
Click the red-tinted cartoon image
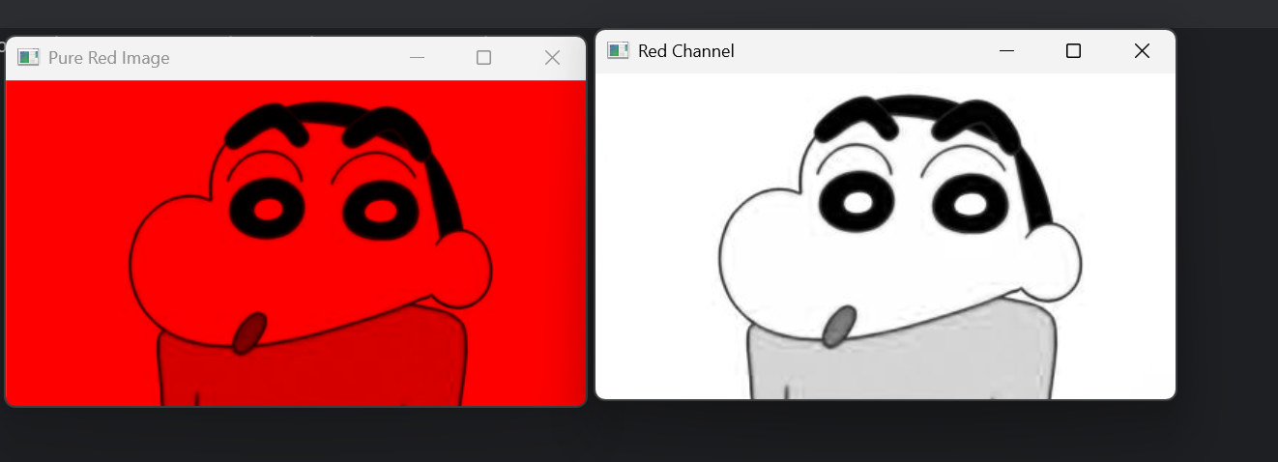[296, 243]
